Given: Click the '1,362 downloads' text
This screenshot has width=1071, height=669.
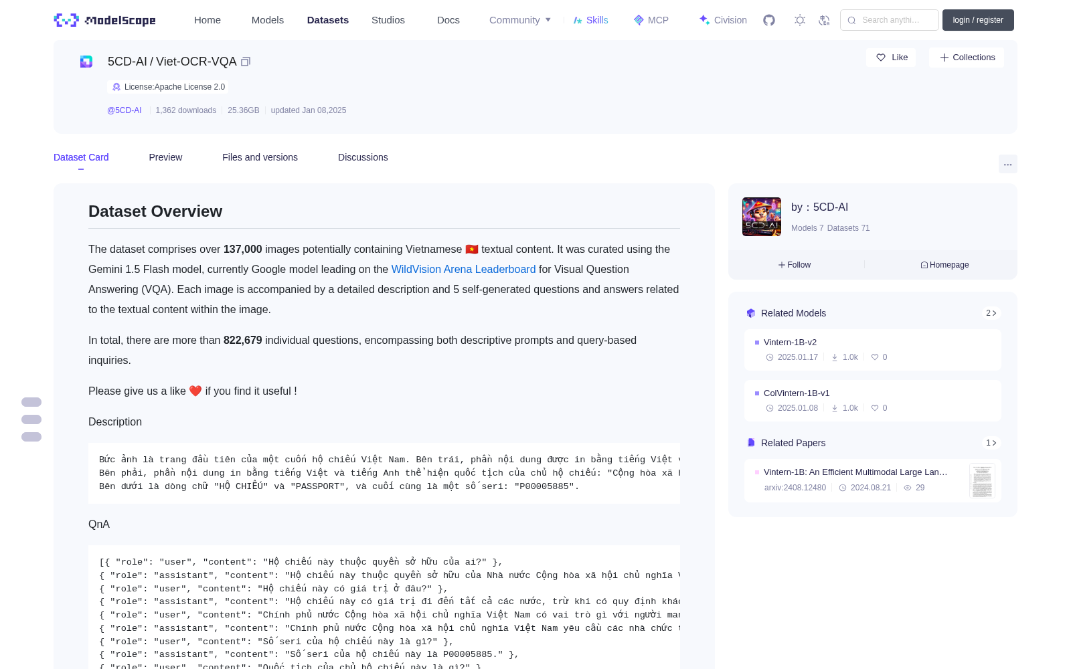Looking at the screenshot, I should click(186, 110).
